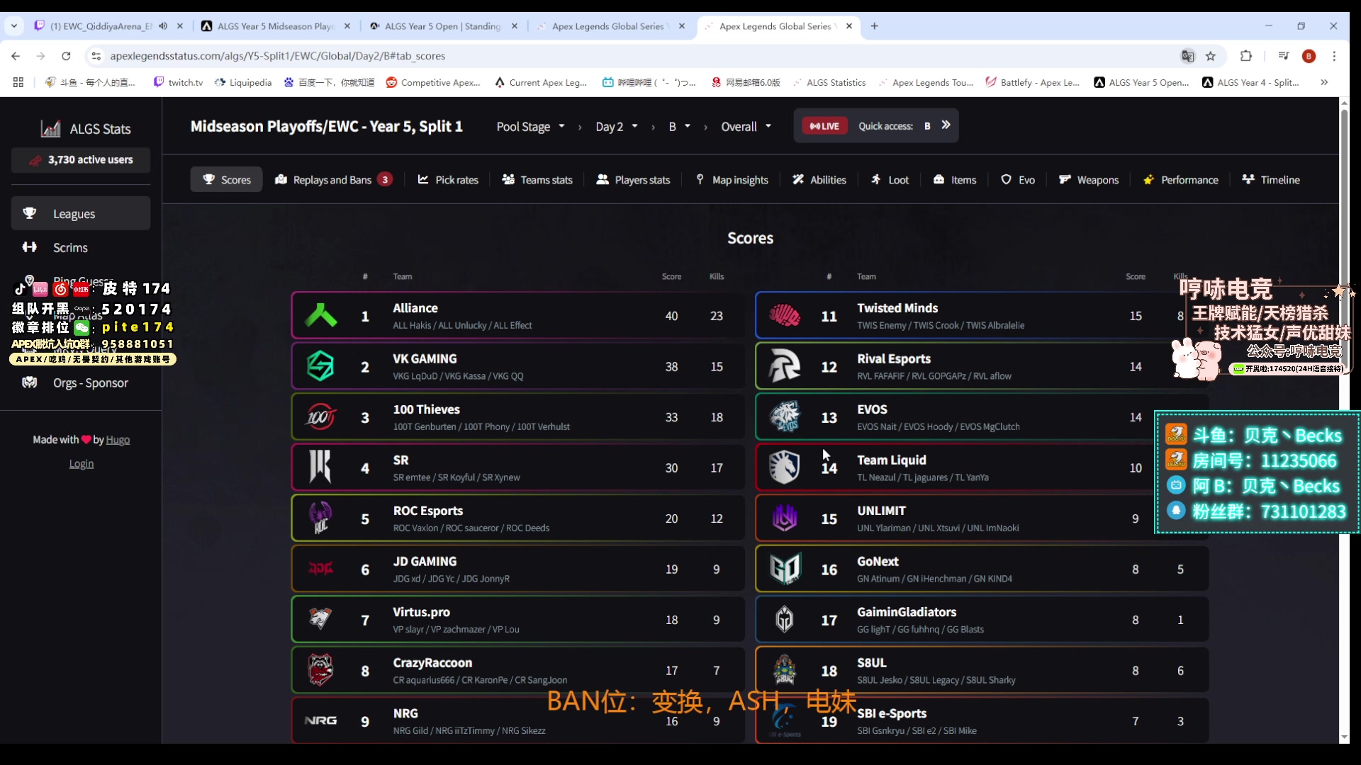Click the 100 Thieves team logo
Viewport: 1361px width, 765px height.
321,417
